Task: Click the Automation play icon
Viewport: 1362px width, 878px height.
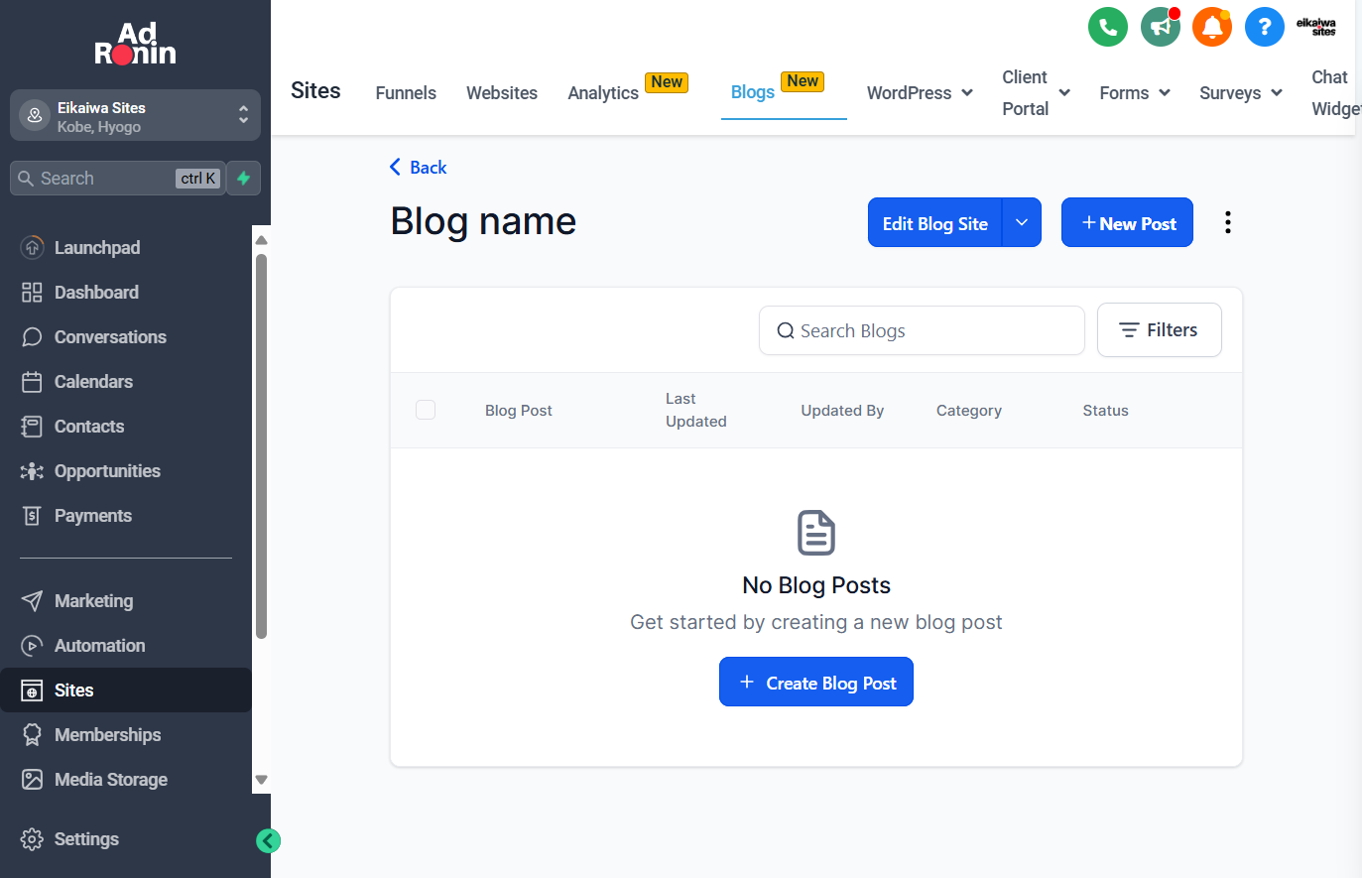Action: 32,646
